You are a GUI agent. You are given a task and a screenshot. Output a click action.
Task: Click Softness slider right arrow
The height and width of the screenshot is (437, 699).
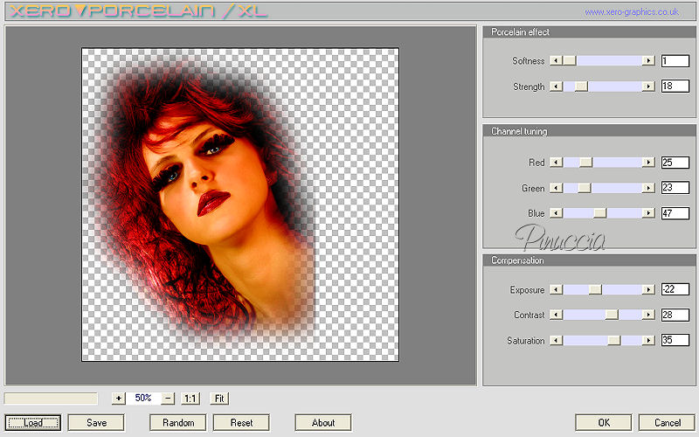[648, 60]
